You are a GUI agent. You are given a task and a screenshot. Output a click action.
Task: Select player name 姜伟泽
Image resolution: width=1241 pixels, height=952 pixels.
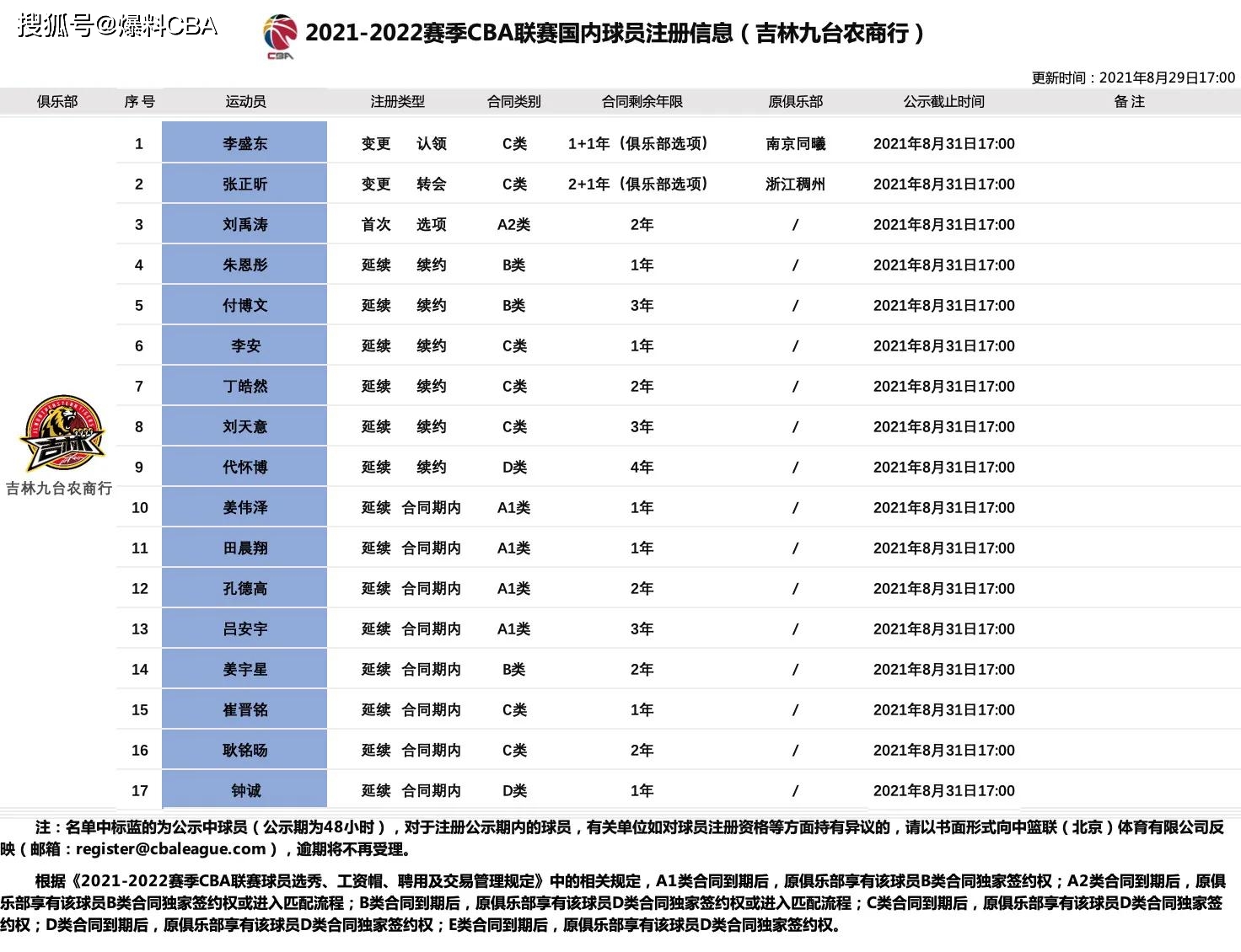coord(244,508)
